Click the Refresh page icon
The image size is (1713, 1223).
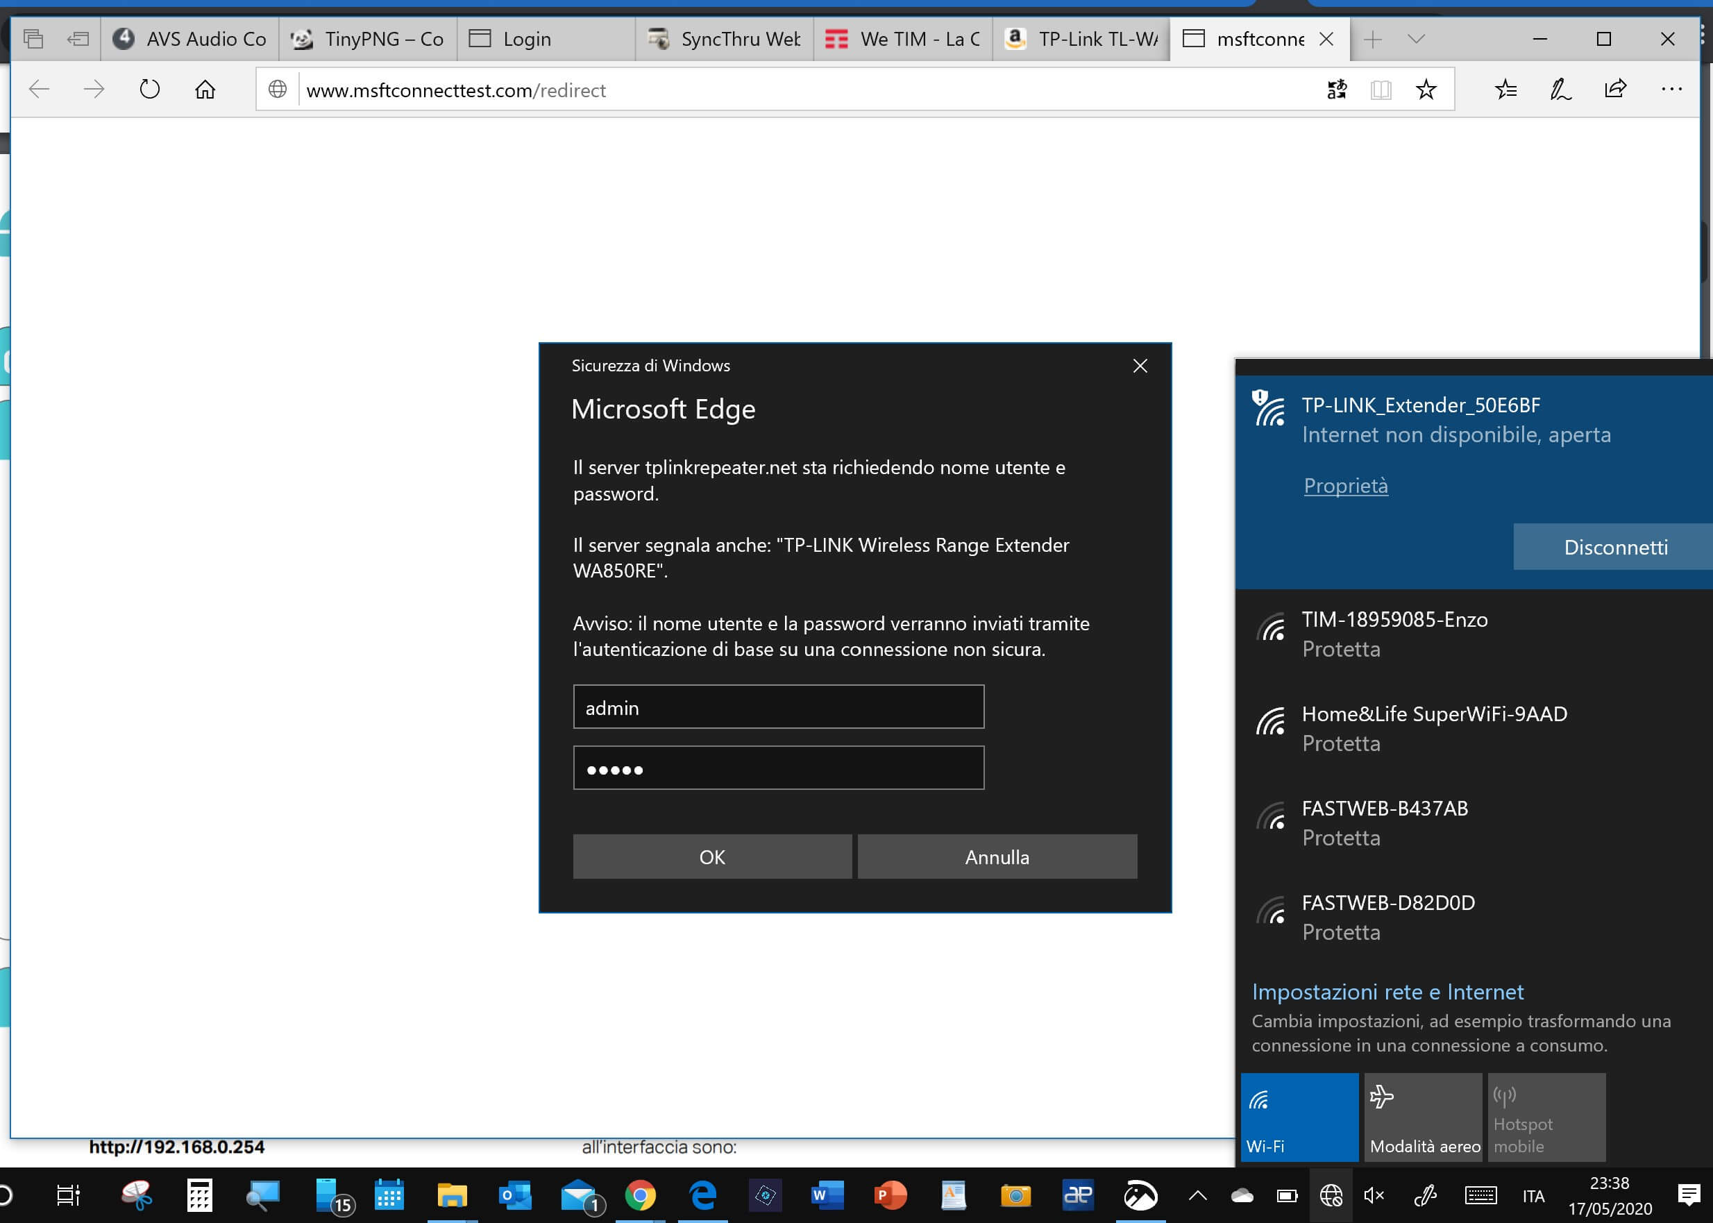pos(150,90)
